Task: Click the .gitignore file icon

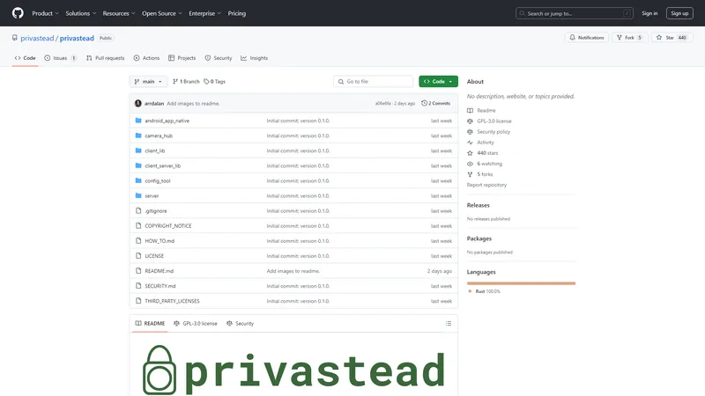Action: coord(138,210)
